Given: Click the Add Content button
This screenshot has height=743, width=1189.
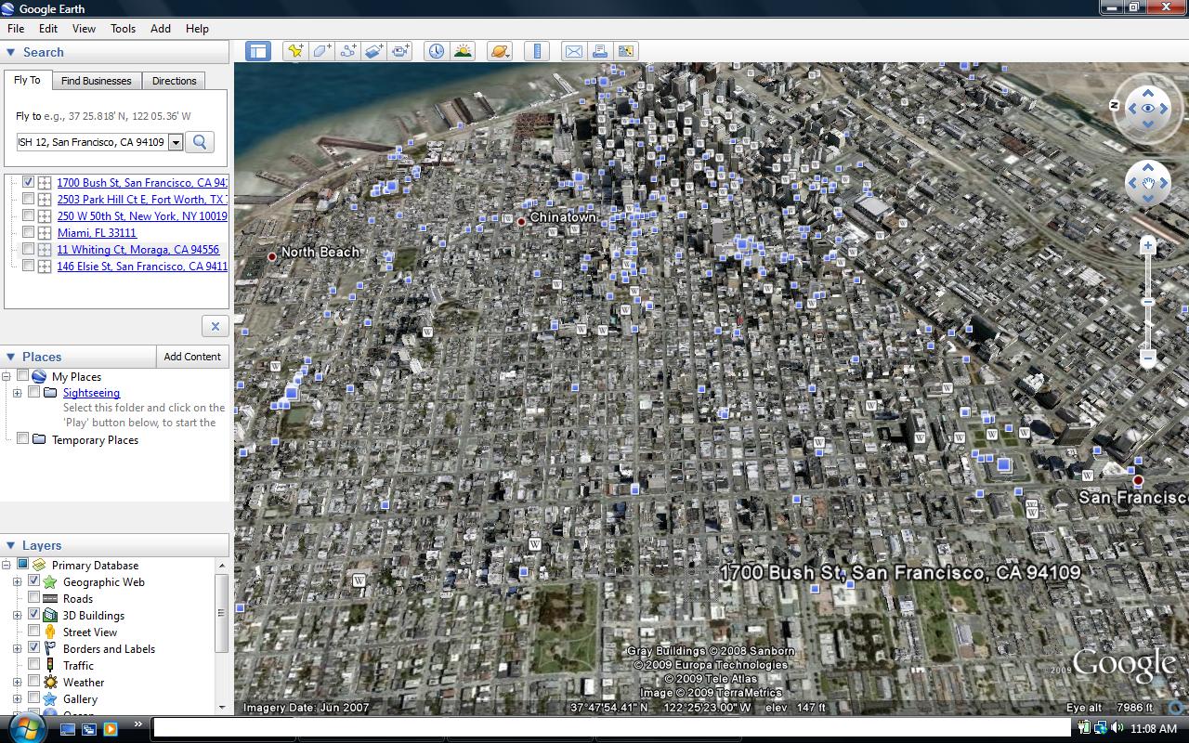Looking at the screenshot, I should (192, 357).
